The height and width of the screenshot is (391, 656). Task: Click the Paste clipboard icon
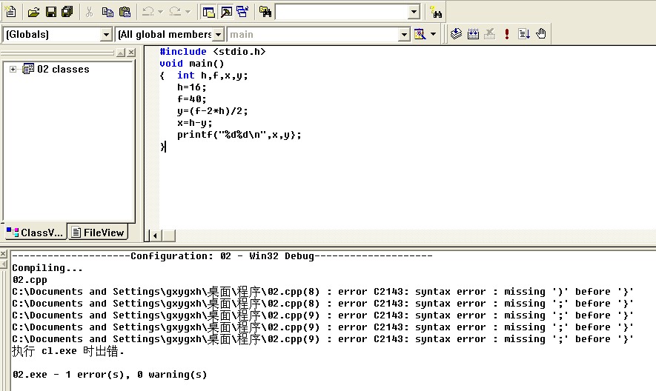(125, 12)
